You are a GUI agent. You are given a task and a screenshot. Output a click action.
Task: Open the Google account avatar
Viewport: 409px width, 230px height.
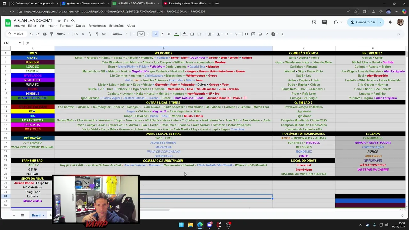pos(400,22)
